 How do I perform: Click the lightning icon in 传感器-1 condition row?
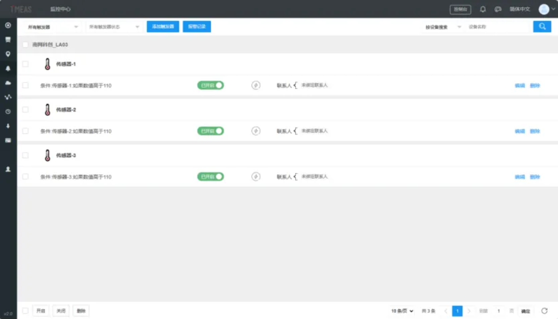tap(256, 85)
